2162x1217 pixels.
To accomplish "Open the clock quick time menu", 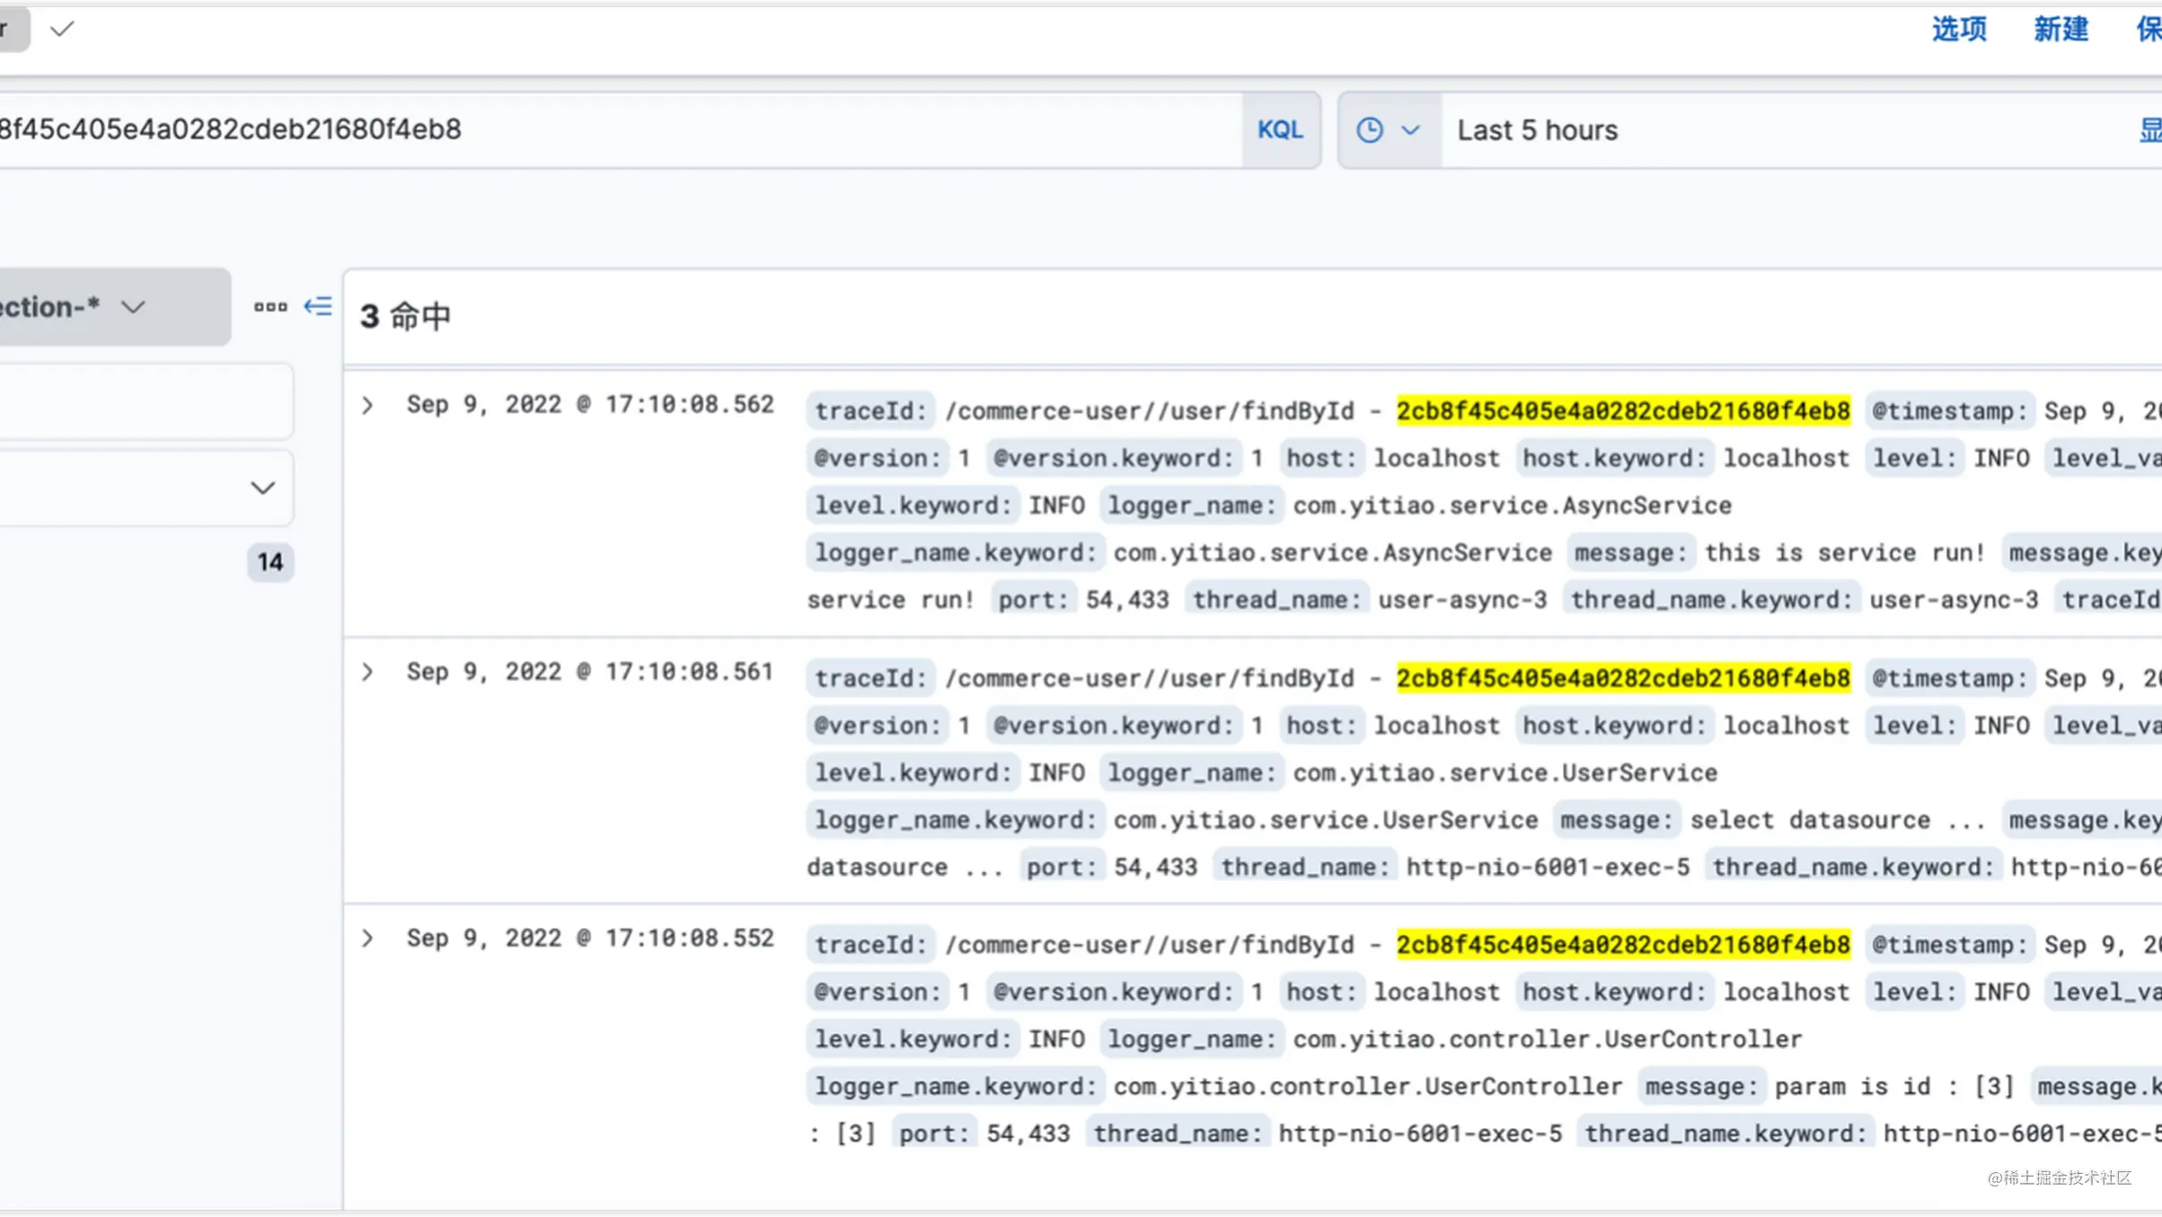I will click(x=1388, y=130).
